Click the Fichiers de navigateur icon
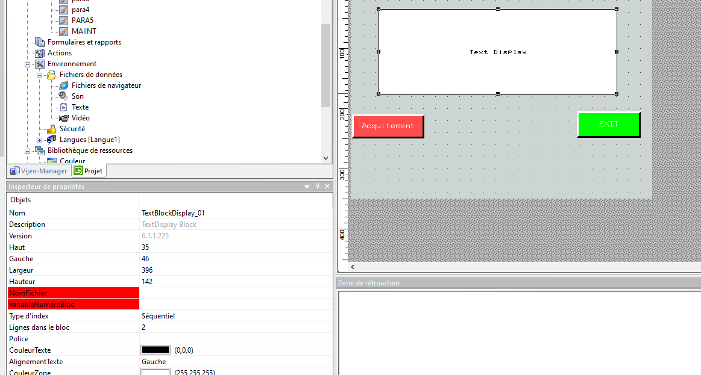The width and height of the screenshot is (701, 375). pyautogui.click(x=64, y=85)
